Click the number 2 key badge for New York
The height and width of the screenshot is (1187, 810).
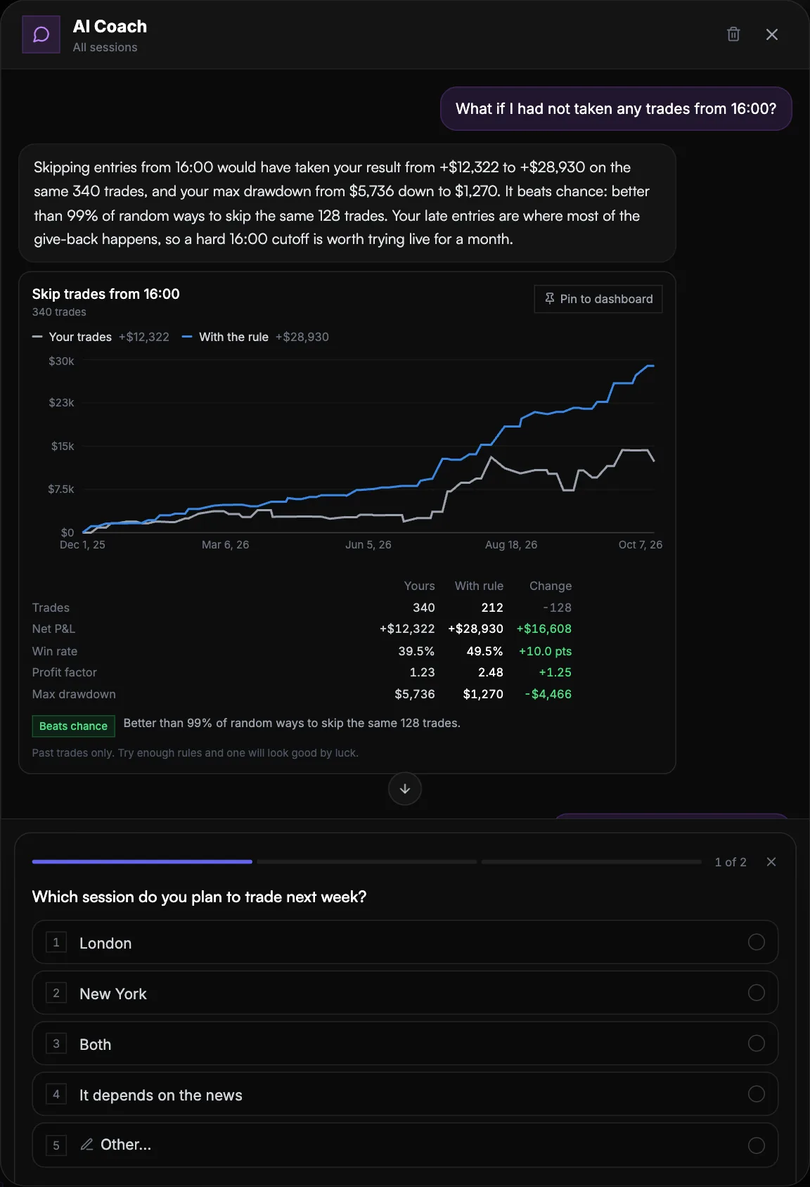click(x=56, y=993)
